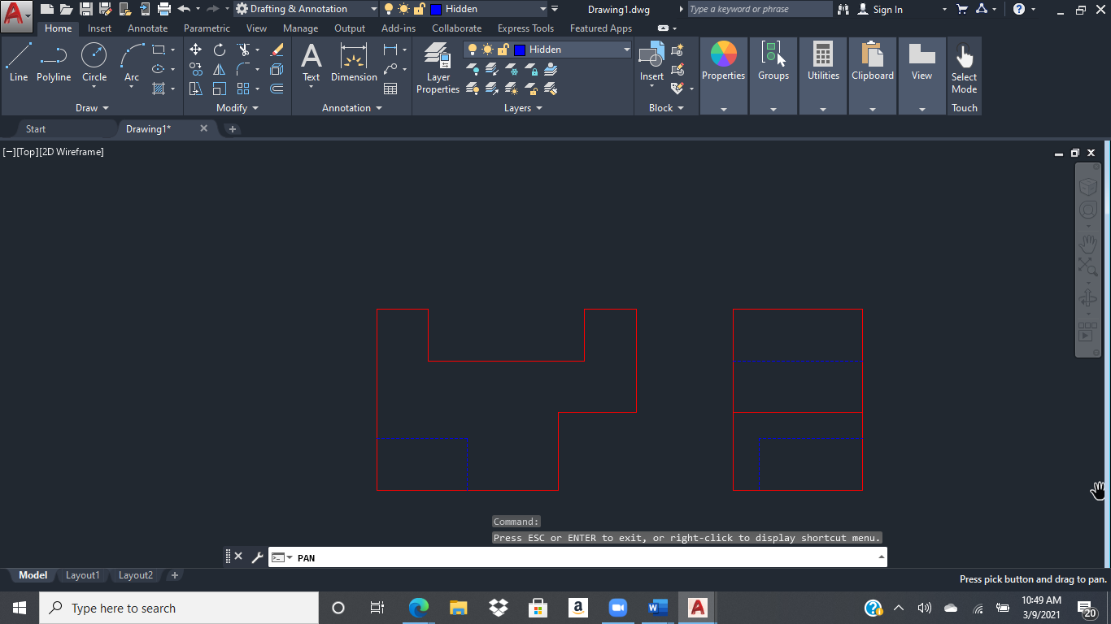Switch to the Annotate ribbon tab
Viewport: 1111px width, 624px height.
147,28
